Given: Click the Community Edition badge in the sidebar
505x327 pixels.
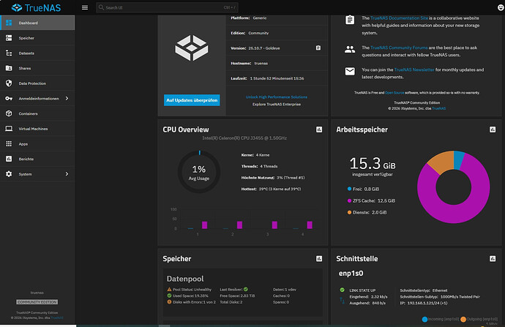Looking at the screenshot, I should click(x=37, y=302).
